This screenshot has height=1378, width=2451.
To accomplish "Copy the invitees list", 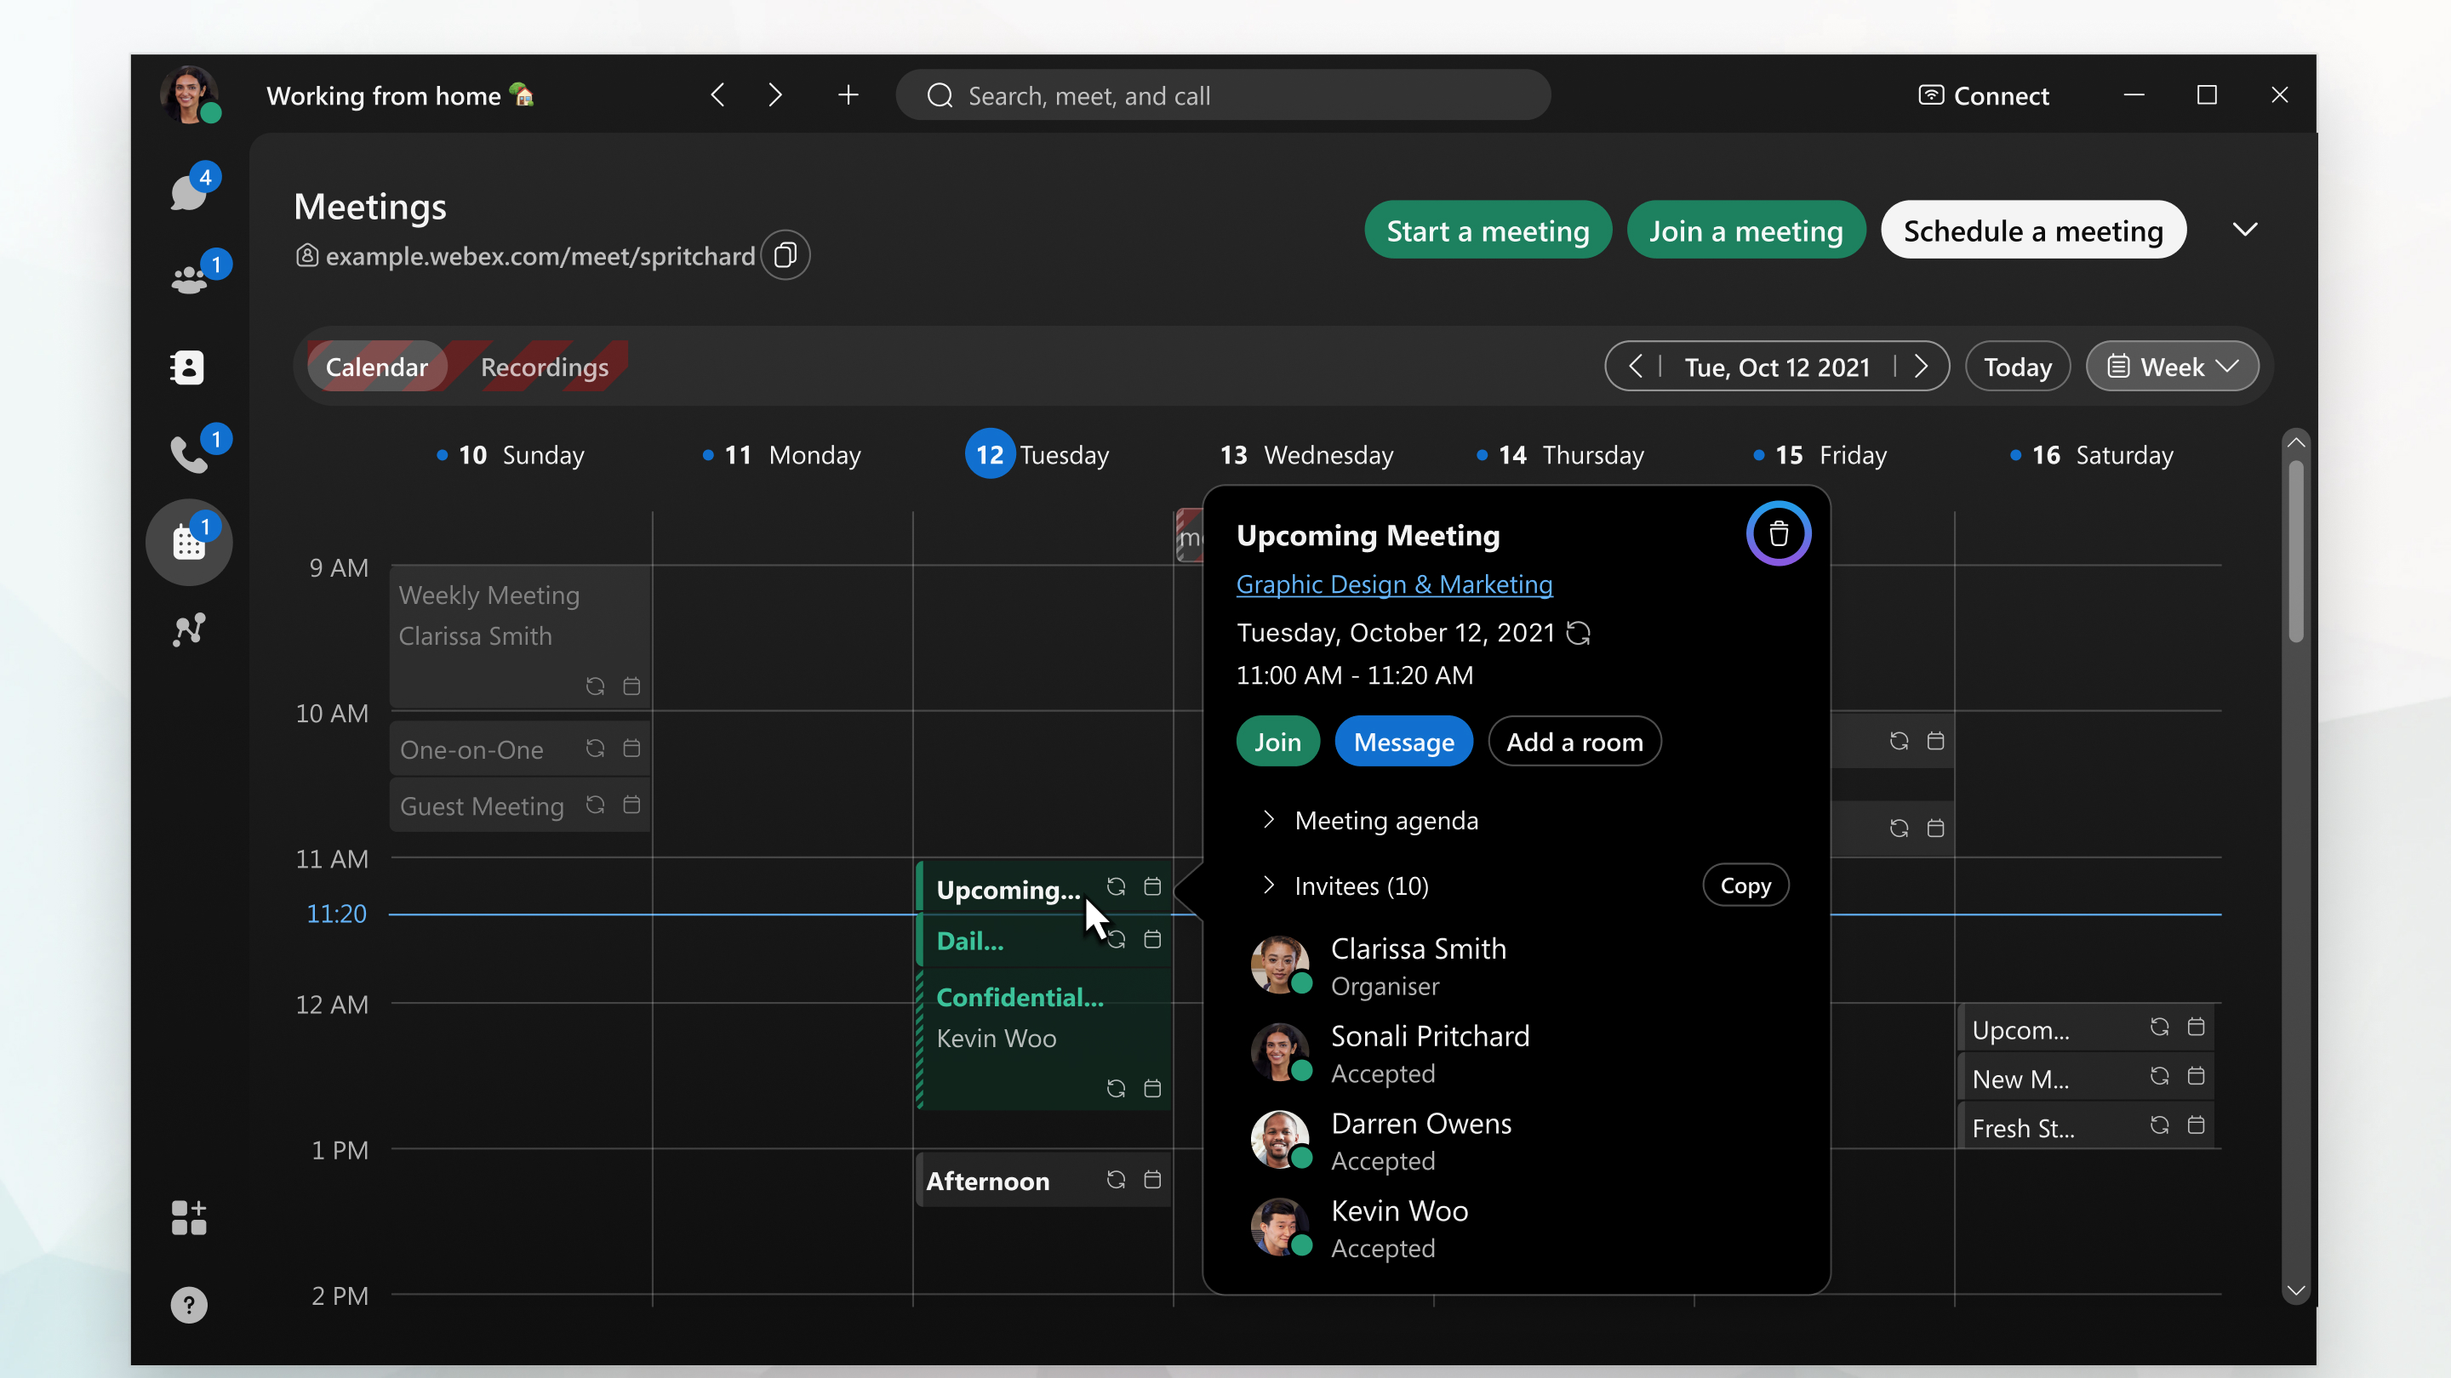I will point(1745,883).
